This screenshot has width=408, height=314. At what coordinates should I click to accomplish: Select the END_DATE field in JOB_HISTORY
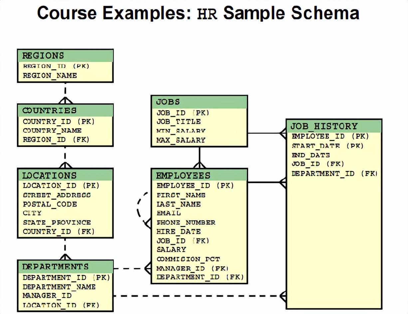[x=310, y=155]
